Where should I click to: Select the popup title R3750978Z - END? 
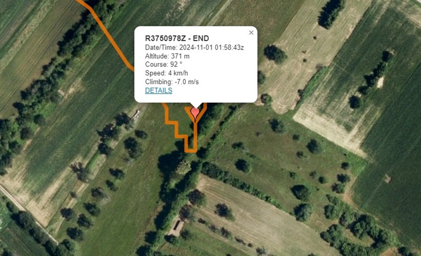pos(177,38)
